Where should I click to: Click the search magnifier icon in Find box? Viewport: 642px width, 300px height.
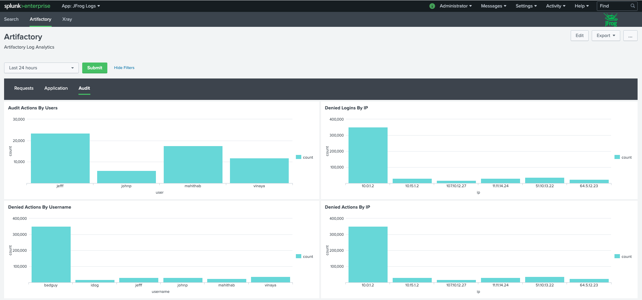coord(632,6)
